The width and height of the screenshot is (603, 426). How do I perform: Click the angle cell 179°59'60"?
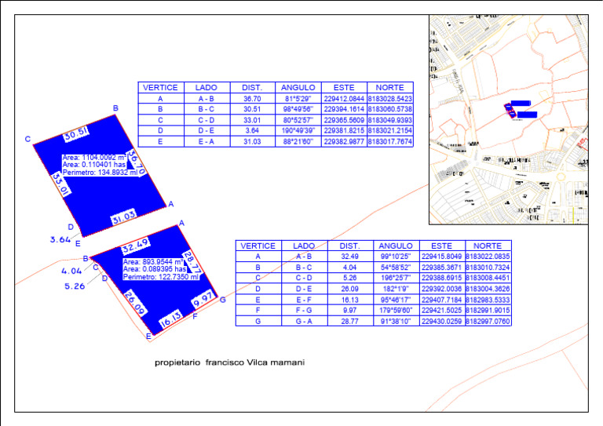click(x=396, y=311)
